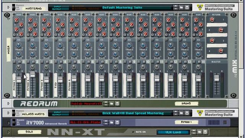Unfold the NN-XT sampler
Image resolution: width=245 pixels, height=138 pixels.
tap(8, 132)
